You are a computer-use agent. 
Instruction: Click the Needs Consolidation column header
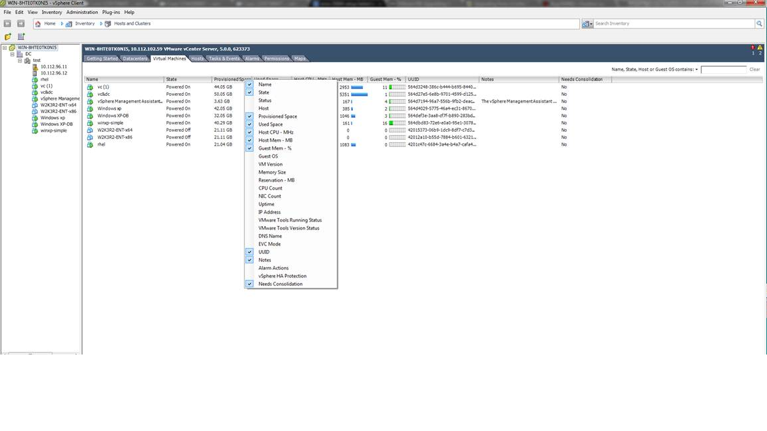point(585,79)
